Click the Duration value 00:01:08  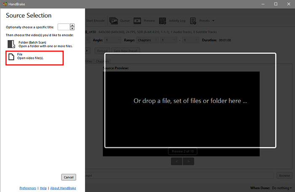pyautogui.click(x=225, y=40)
